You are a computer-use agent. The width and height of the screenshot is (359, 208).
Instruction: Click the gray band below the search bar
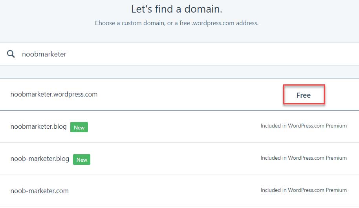pyautogui.click(x=179, y=71)
